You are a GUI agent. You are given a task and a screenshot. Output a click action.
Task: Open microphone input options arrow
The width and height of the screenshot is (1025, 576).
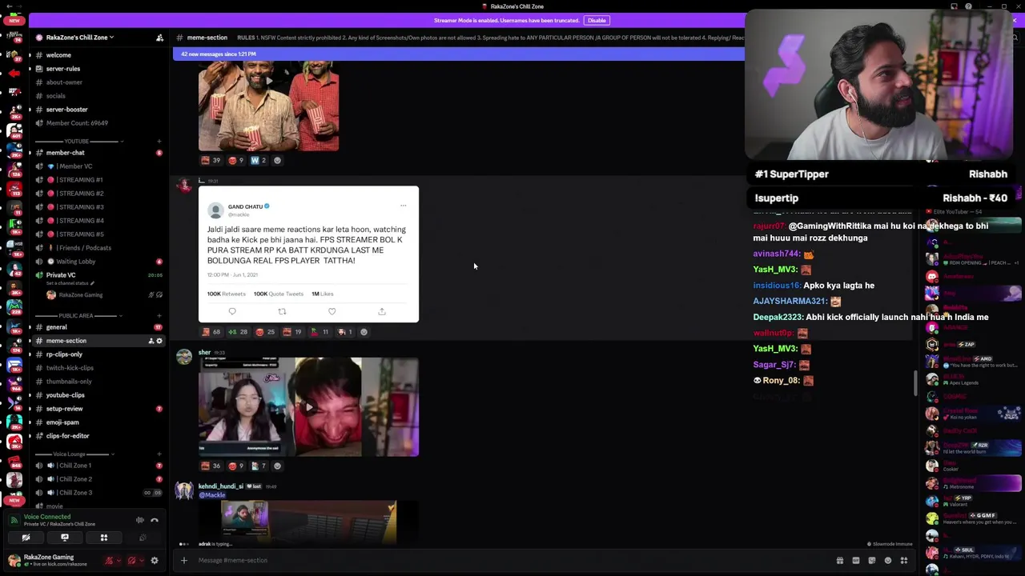coord(118,561)
